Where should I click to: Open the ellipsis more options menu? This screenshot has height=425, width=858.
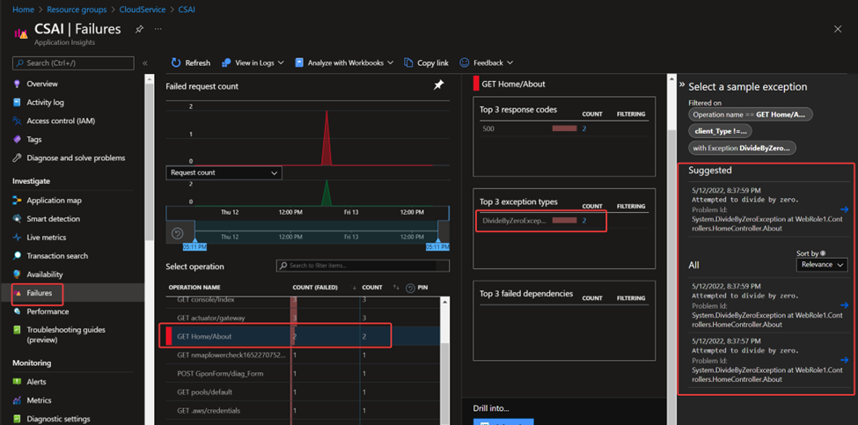coord(158,29)
